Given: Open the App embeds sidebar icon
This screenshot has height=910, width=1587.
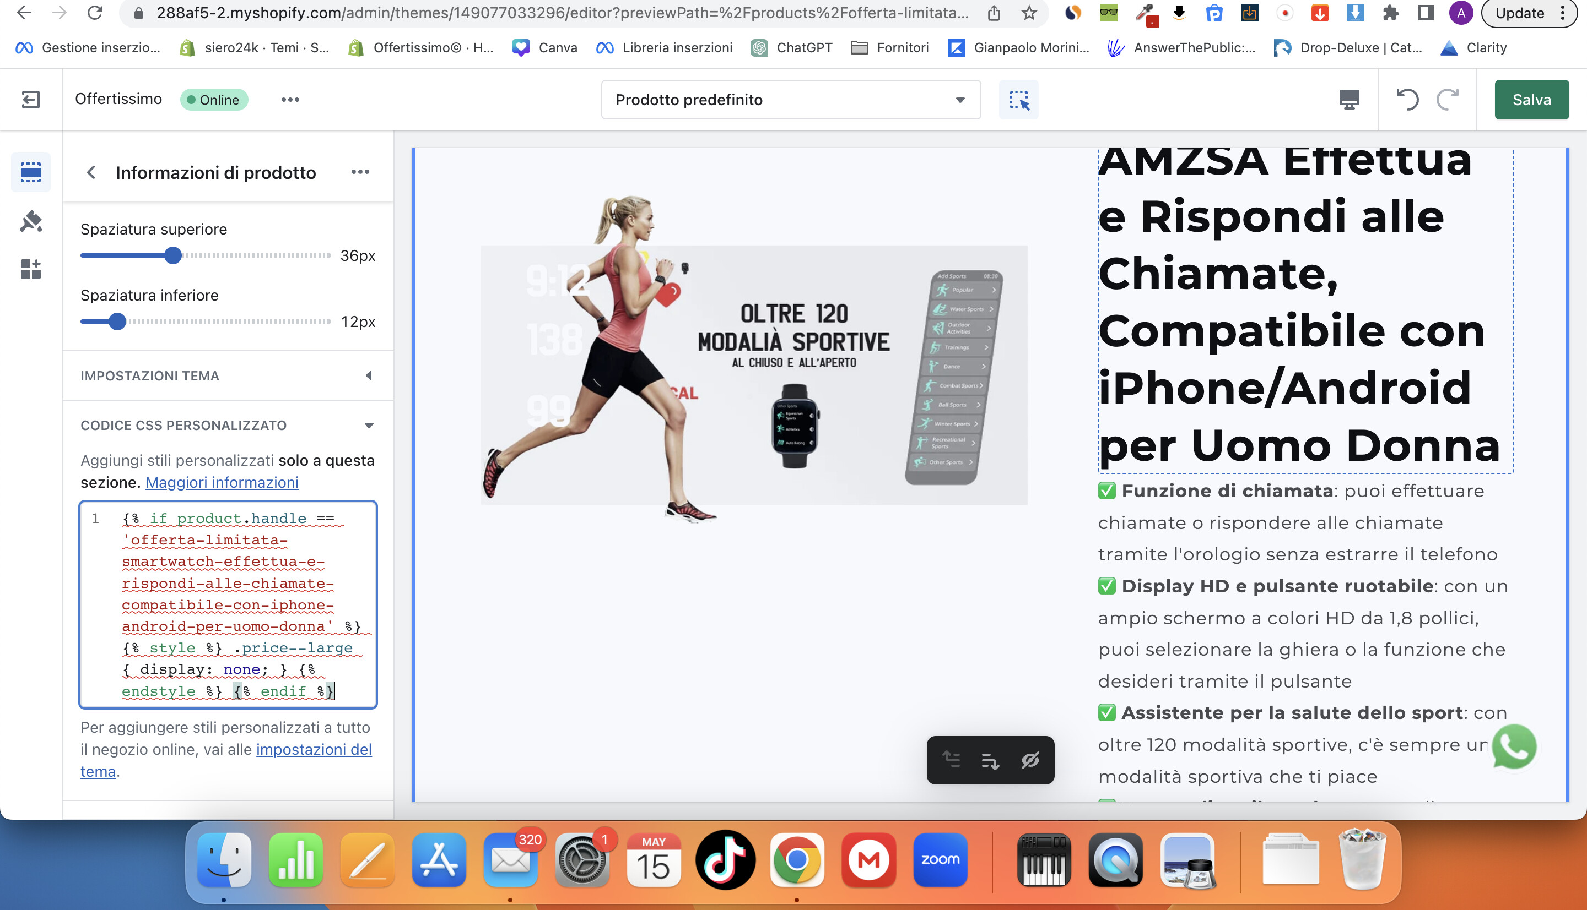Looking at the screenshot, I should click(30, 269).
